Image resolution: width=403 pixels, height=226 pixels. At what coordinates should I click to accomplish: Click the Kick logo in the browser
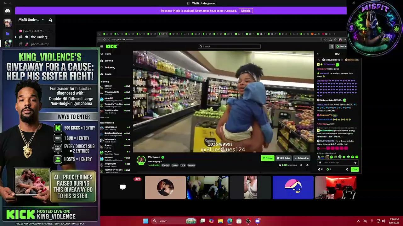click(x=112, y=46)
